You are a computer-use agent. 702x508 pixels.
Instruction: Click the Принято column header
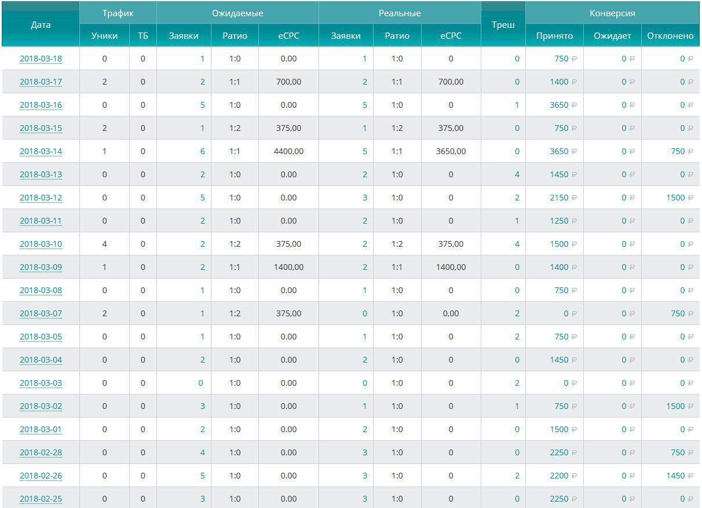[554, 36]
